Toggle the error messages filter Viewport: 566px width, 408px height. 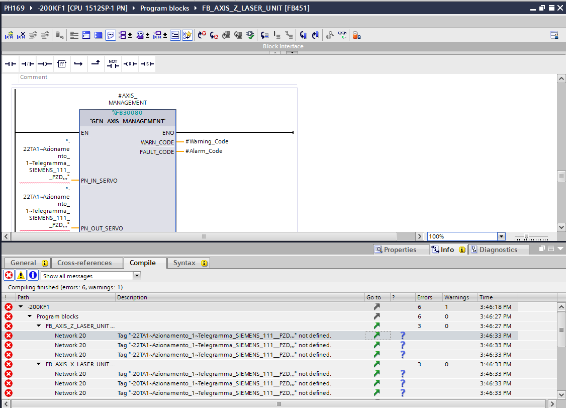pos(9,275)
